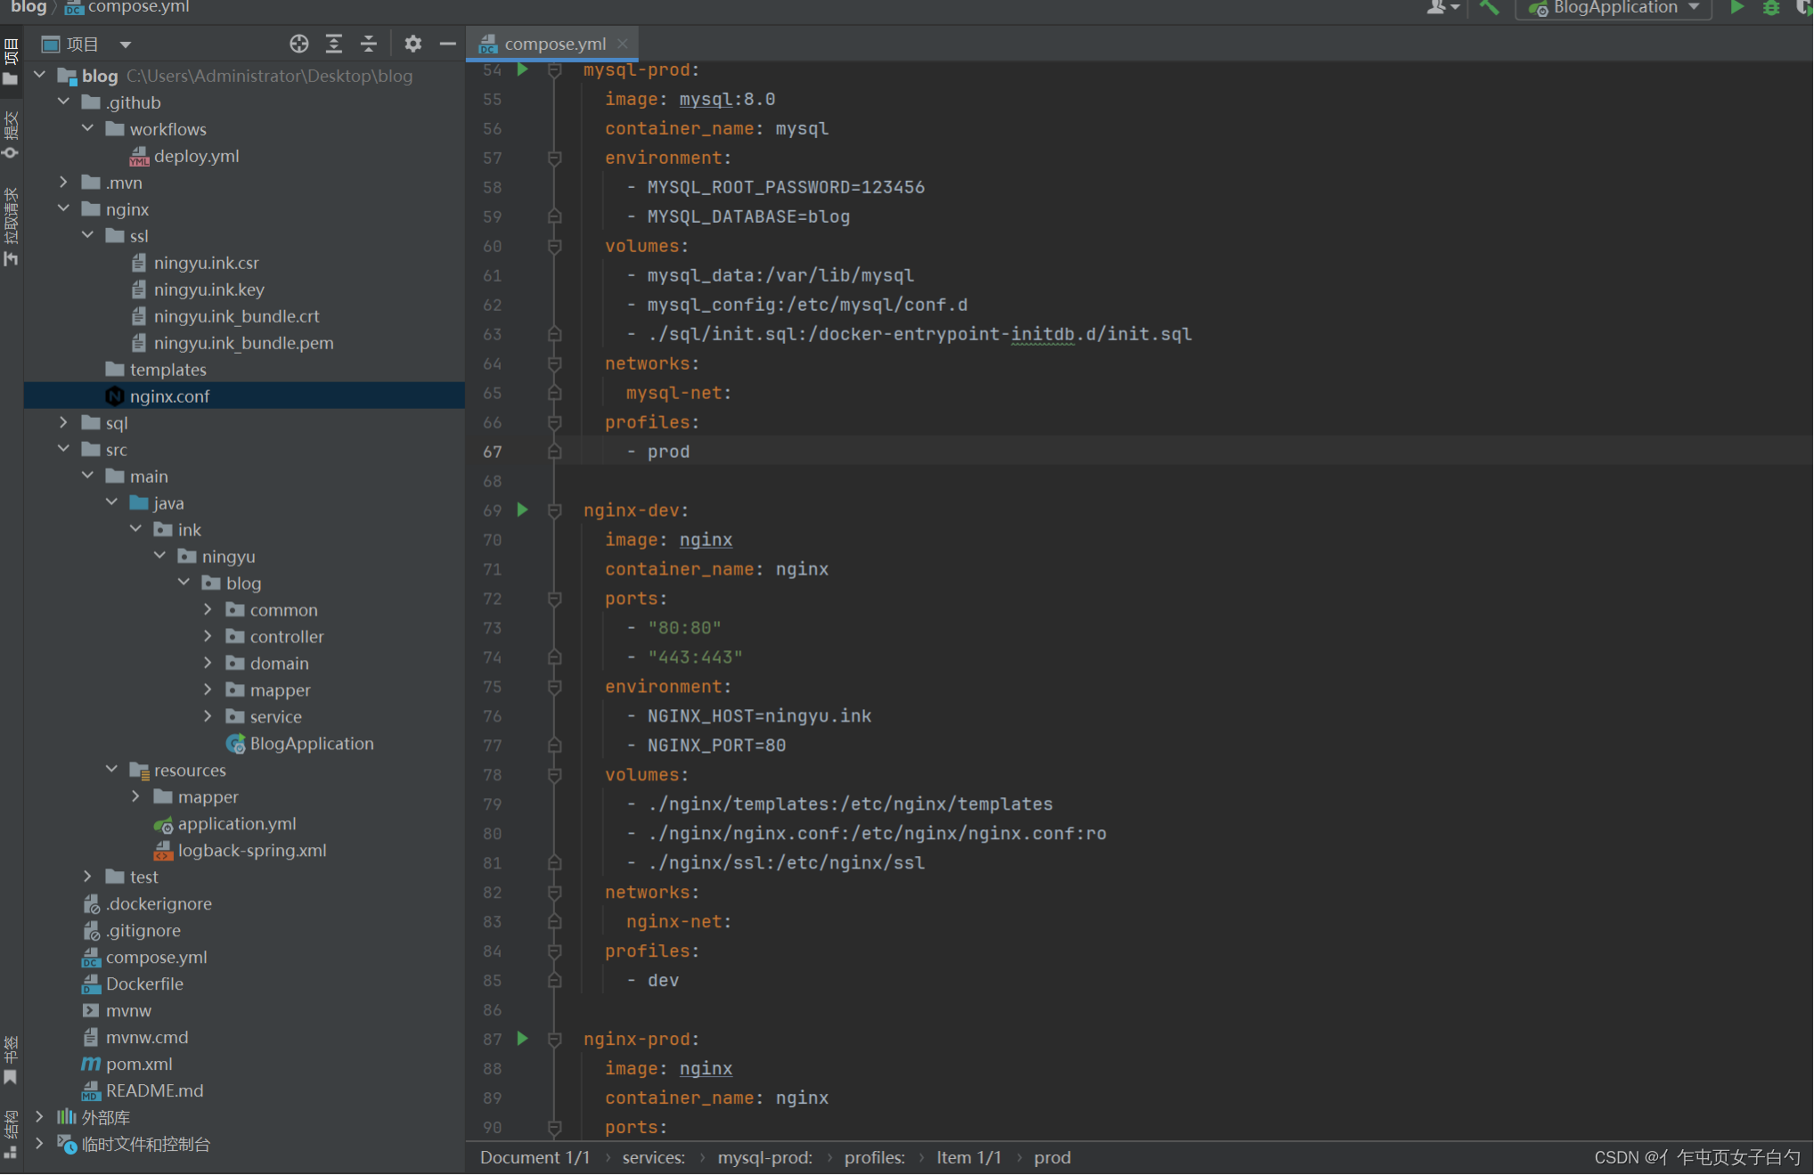
Task: Click the Settings gear icon in project panel
Action: pyautogui.click(x=413, y=44)
